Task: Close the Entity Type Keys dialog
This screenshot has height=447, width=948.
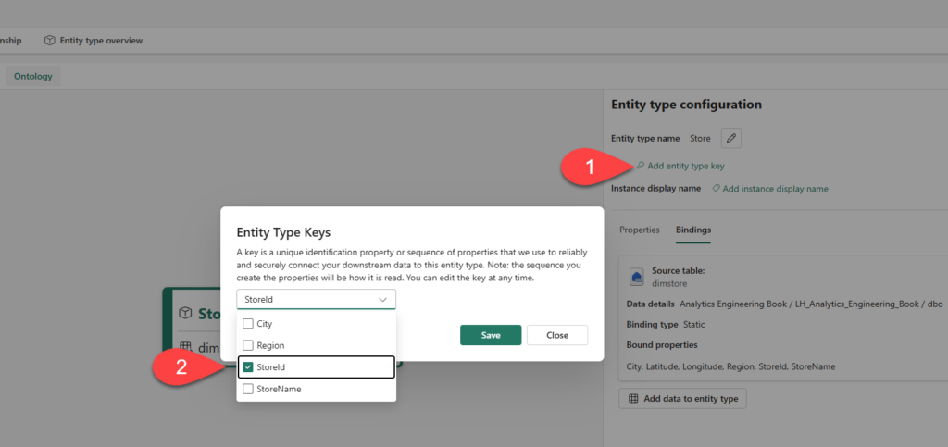Action: tap(557, 335)
